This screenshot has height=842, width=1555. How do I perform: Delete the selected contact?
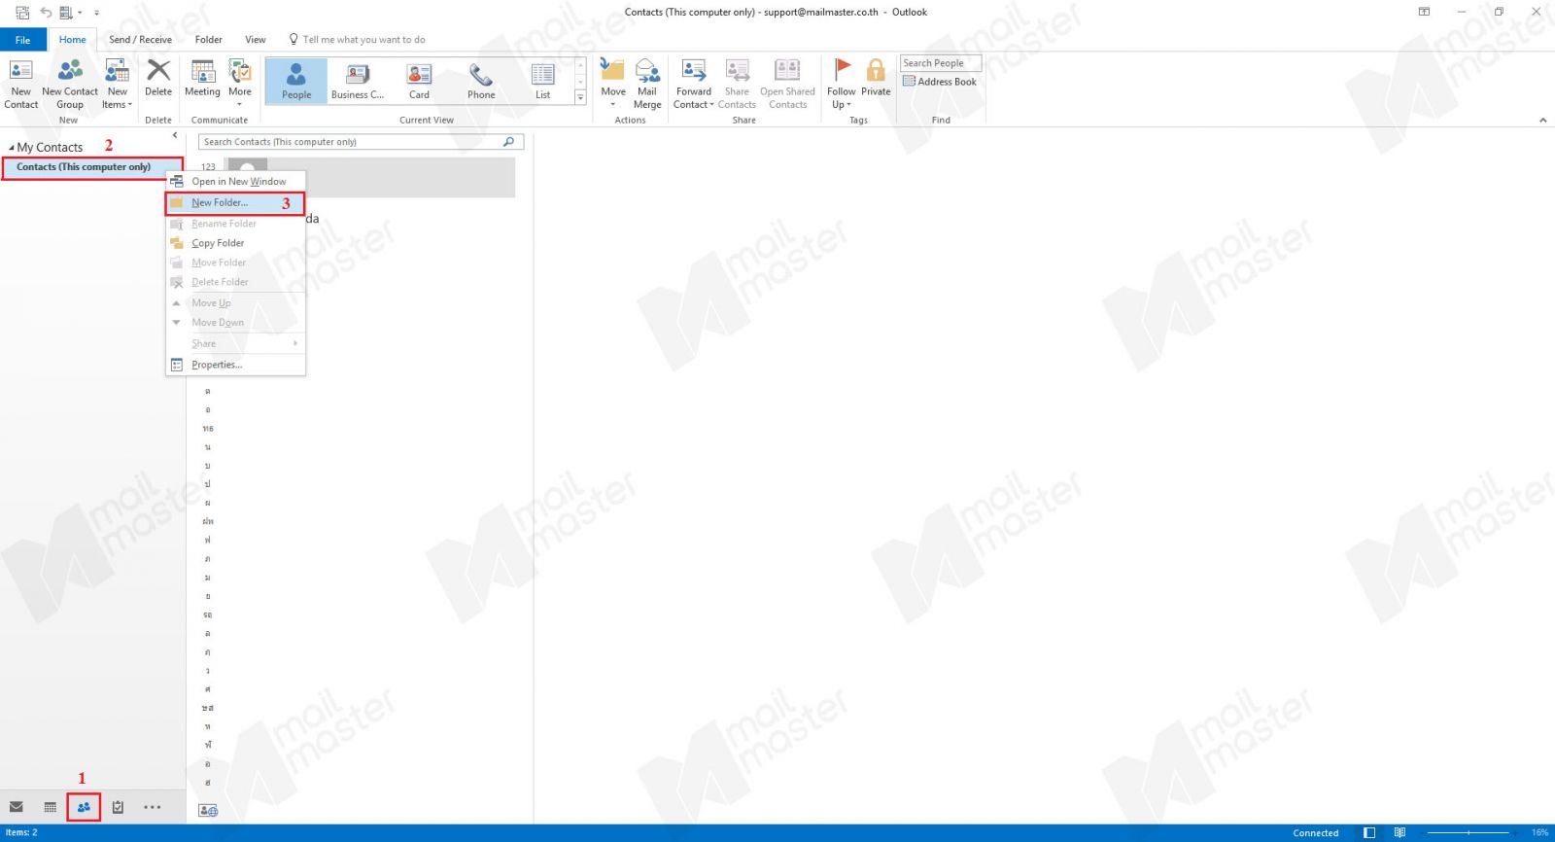tap(158, 79)
